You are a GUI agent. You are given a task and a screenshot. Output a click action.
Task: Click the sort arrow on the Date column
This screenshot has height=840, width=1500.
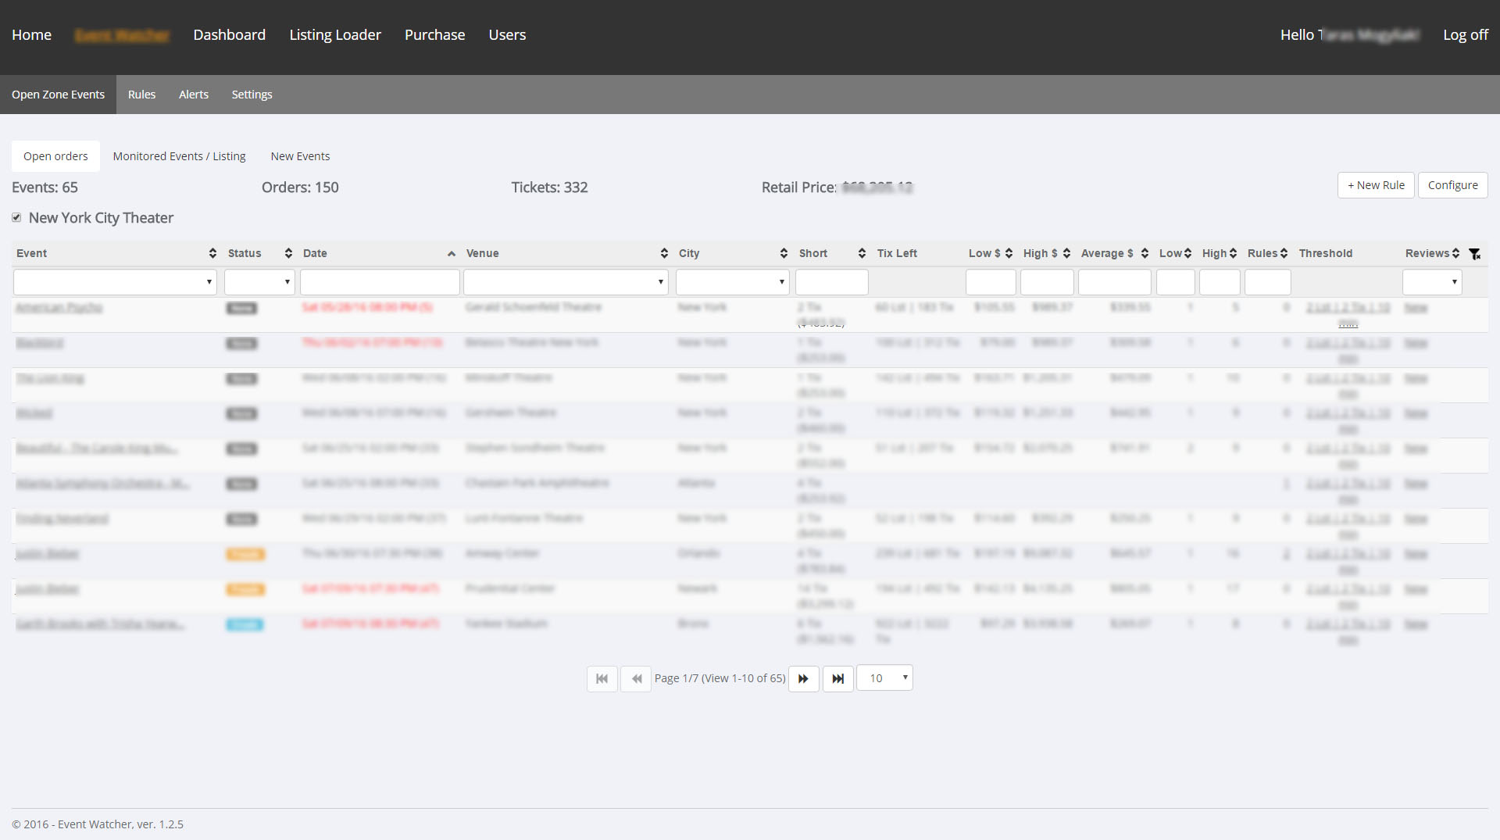(451, 253)
